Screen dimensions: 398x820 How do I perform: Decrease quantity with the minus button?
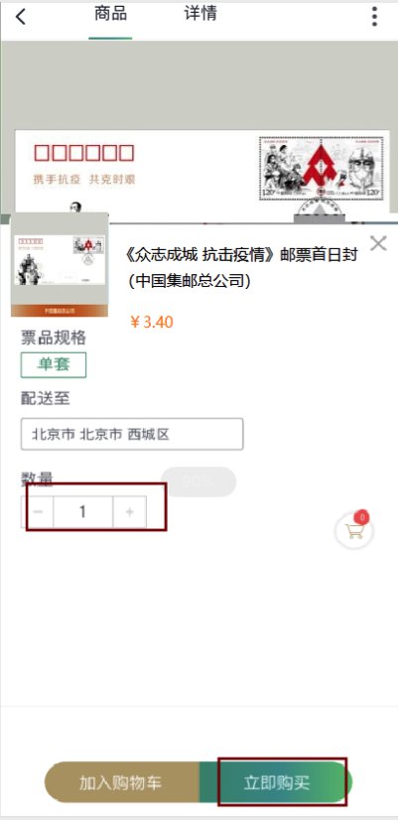click(x=38, y=511)
